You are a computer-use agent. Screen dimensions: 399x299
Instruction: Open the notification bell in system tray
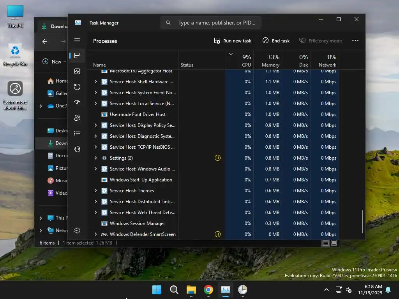[x=388, y=290]
